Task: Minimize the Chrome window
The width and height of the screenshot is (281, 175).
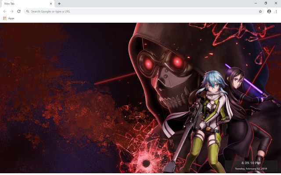Action: (256, 3)
